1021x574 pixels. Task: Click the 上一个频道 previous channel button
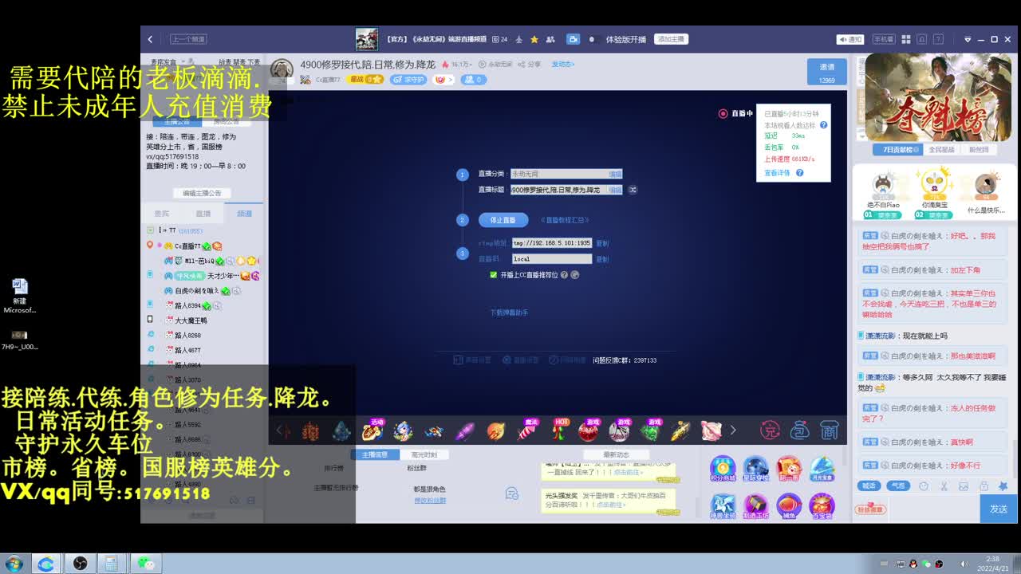[x=188, y=39]
